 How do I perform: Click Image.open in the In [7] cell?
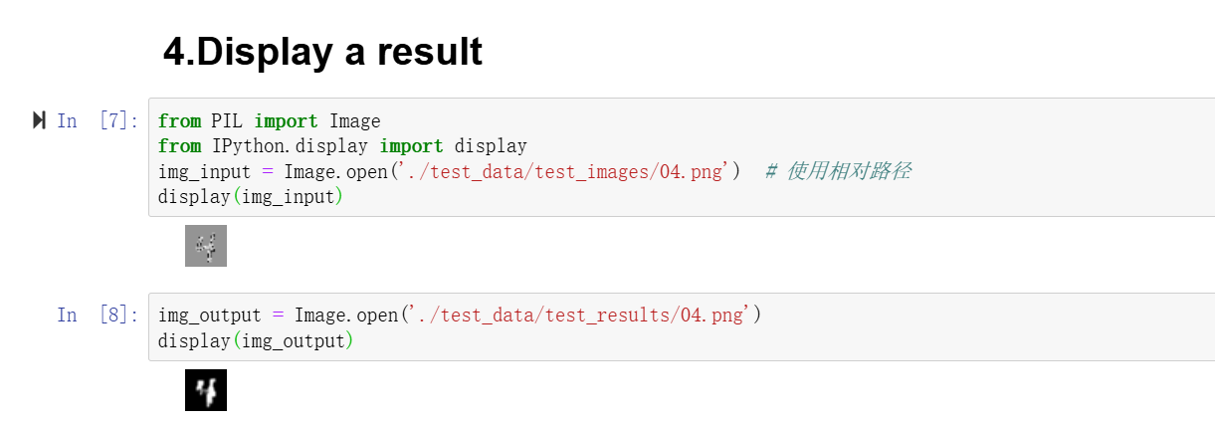[335, 171]
